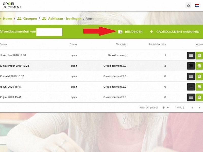Open clipboard icon for 03 maart 2020 row
This screenshot has height=152, width=203.
tap(199, 77)
